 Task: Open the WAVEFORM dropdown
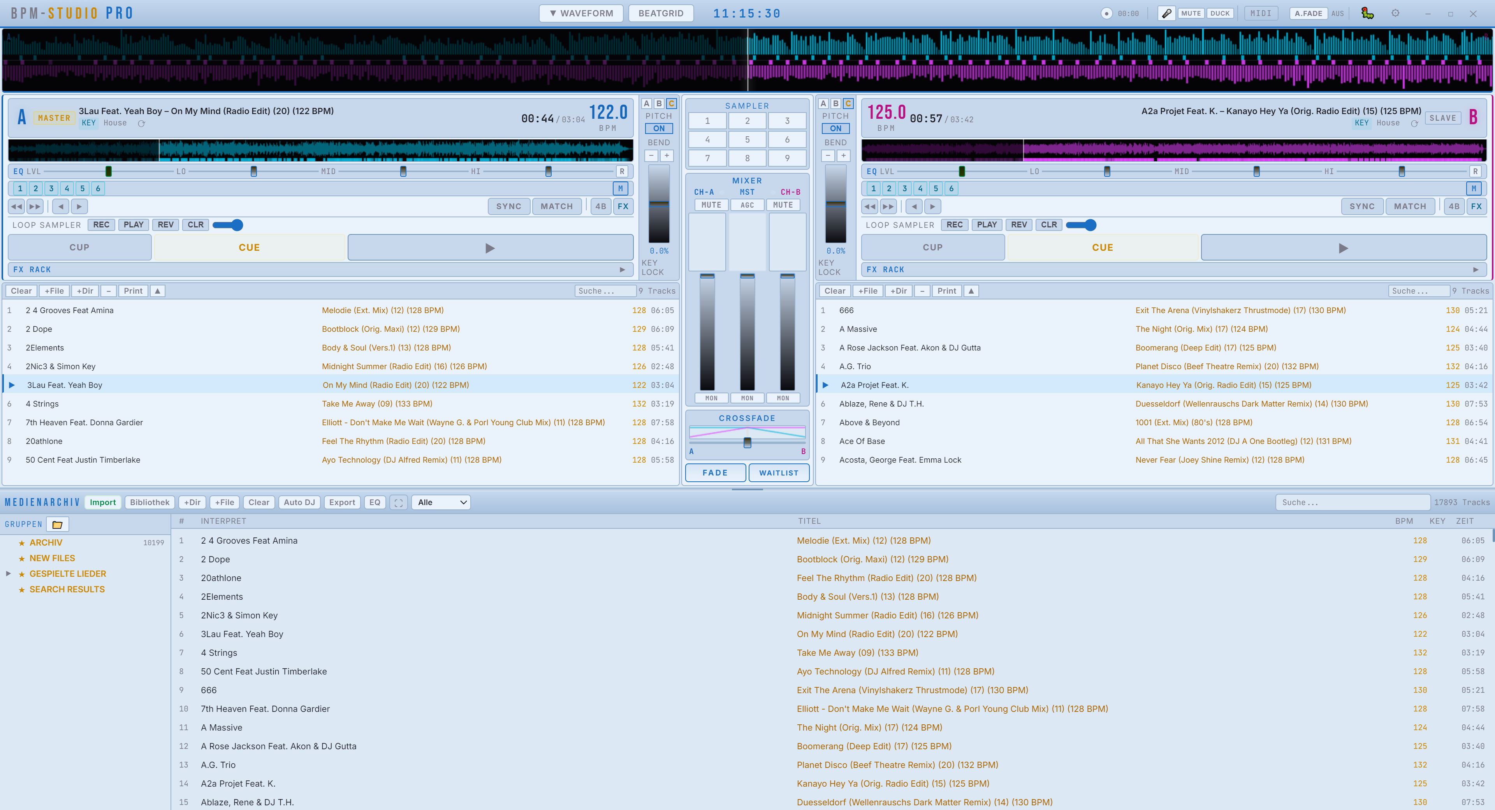pyautogui.click(x=581, y=13)
